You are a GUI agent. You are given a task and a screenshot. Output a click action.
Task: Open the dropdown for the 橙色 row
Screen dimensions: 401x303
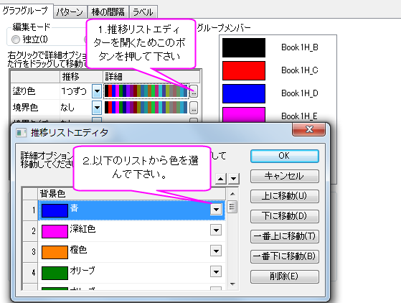[x=216, y=251]
